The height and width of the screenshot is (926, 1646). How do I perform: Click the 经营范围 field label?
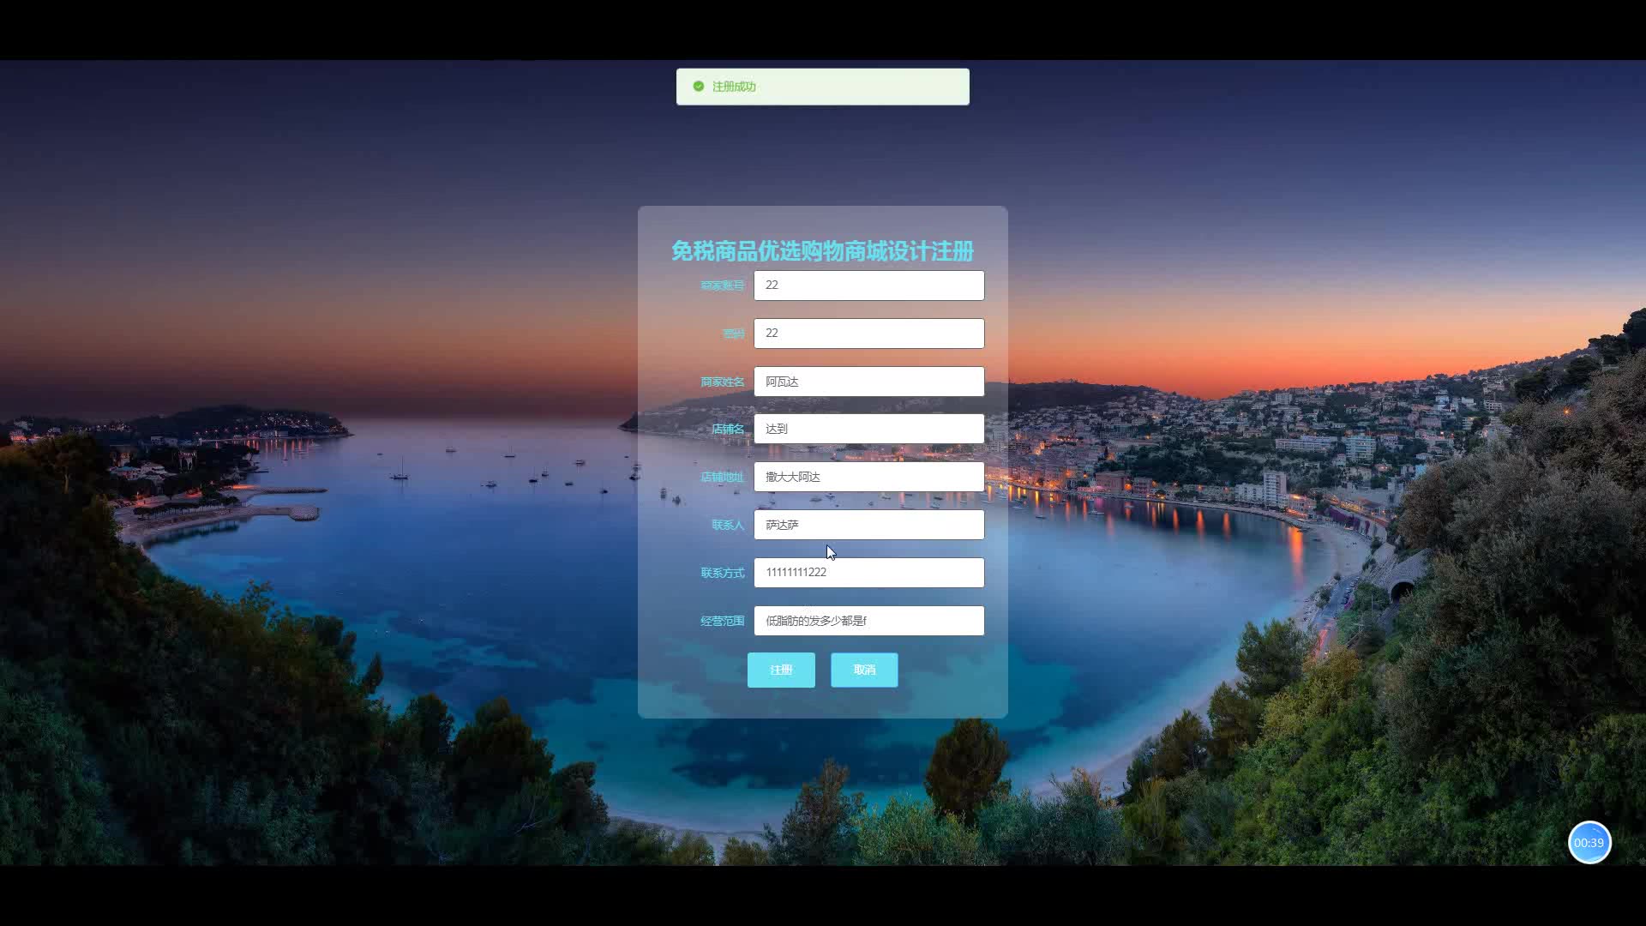tap(722, 621)
